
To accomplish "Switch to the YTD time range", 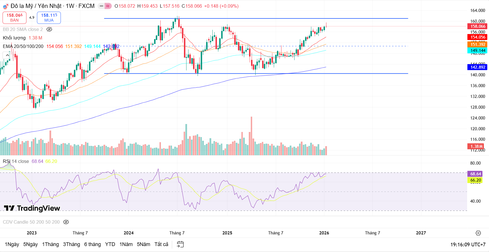I will (x=110, y=244).
